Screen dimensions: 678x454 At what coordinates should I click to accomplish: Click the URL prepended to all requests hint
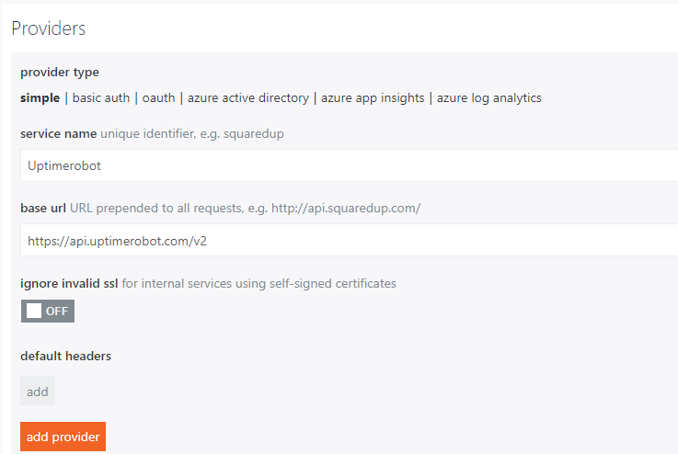pyautogui.click(x=246, y=209)
